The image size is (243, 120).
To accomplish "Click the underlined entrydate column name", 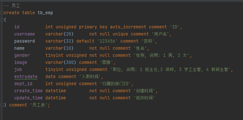I will click(26, 77).
